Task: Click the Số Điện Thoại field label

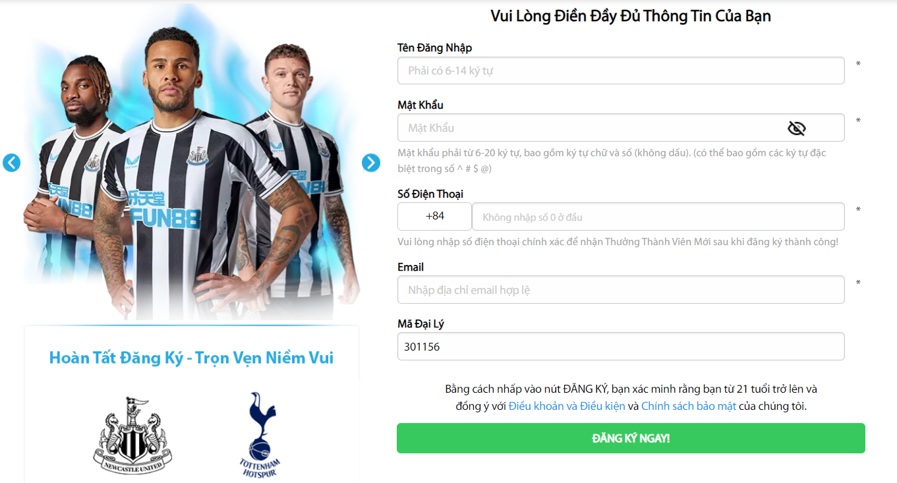Action: tap(430, 194)
